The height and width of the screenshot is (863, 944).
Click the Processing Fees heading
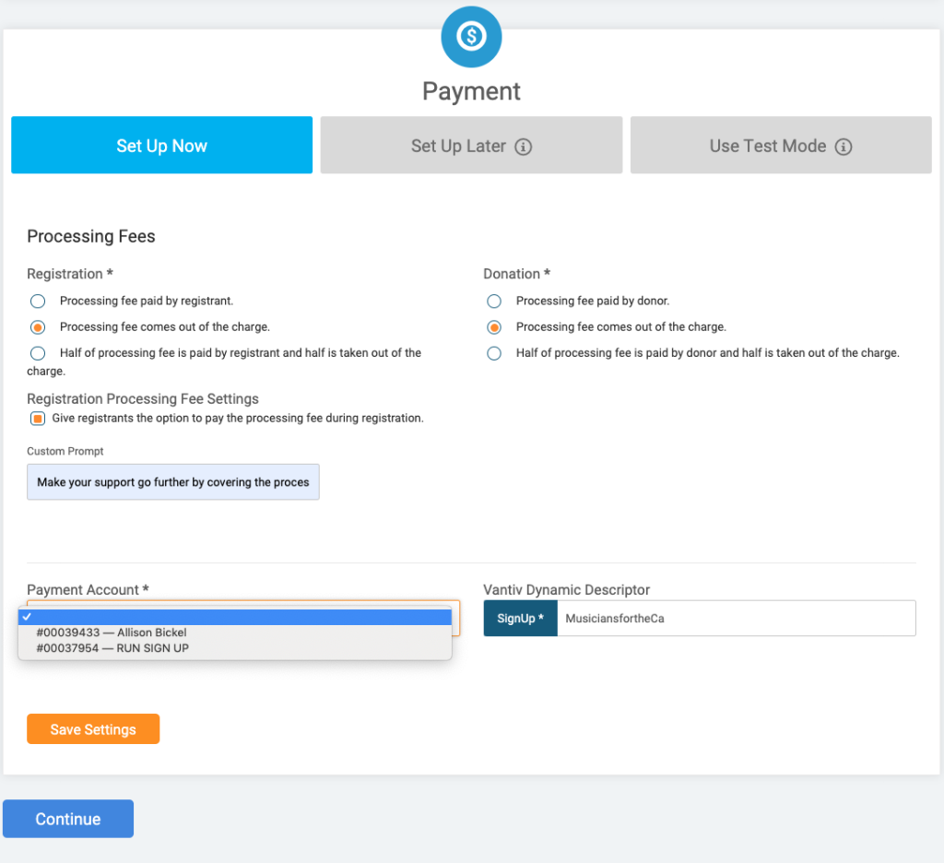(91, 236)
